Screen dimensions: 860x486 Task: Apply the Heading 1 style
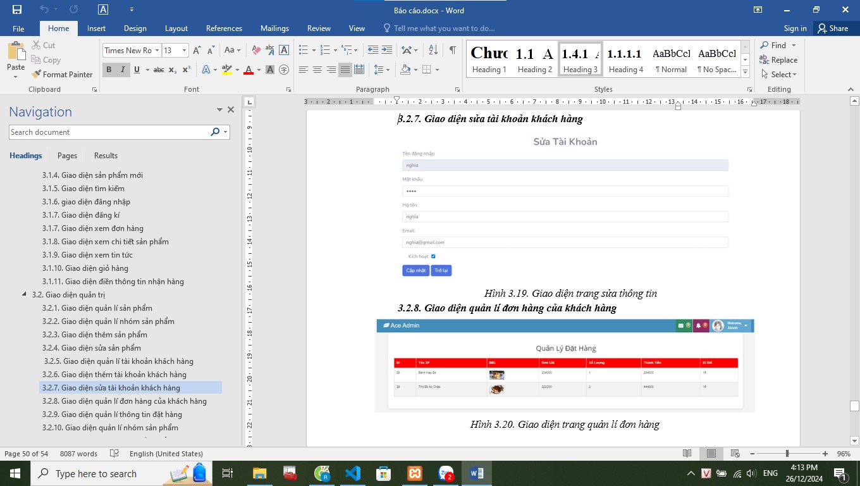(x=489, y=59)
